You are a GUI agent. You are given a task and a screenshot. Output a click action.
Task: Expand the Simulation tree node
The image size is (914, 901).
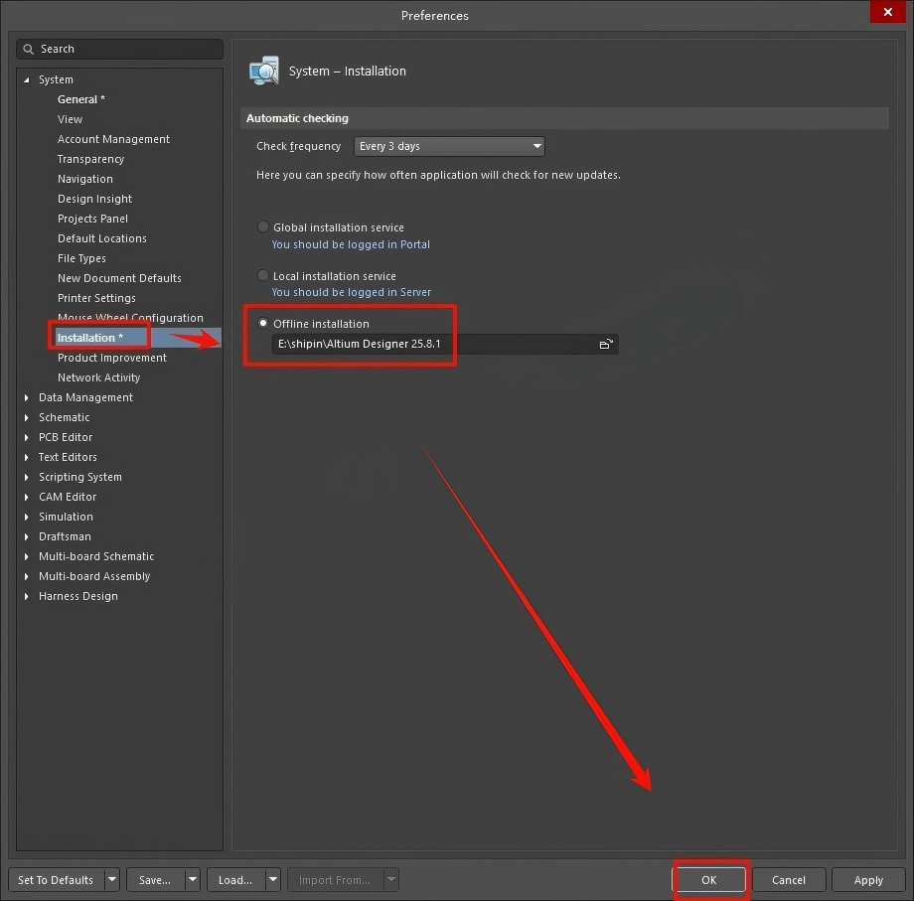coord(26,517)
